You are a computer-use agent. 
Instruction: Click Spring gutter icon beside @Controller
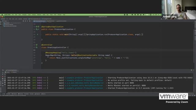coord(37,45)
